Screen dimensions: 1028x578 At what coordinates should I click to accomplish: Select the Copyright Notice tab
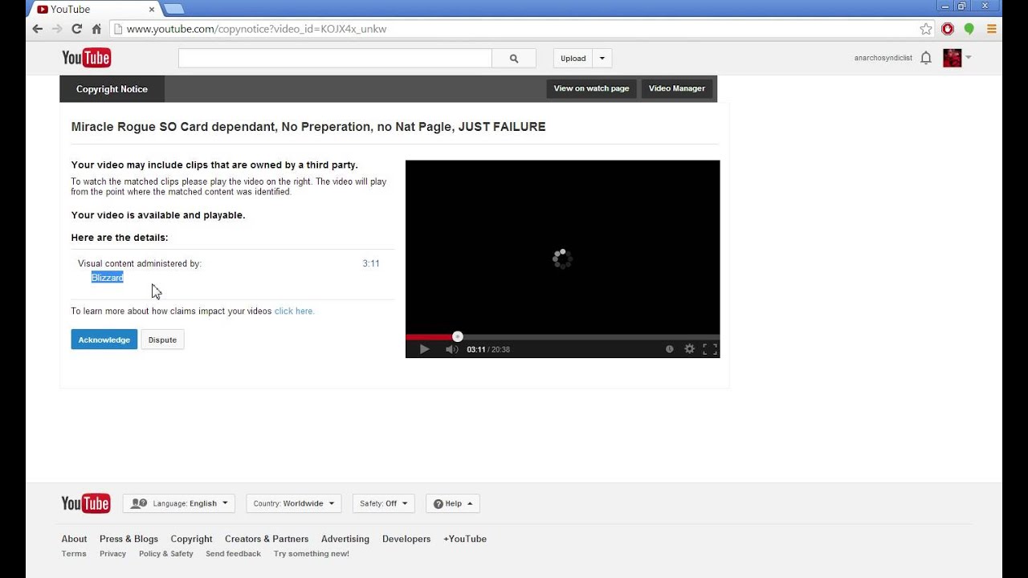click(112, 89)
